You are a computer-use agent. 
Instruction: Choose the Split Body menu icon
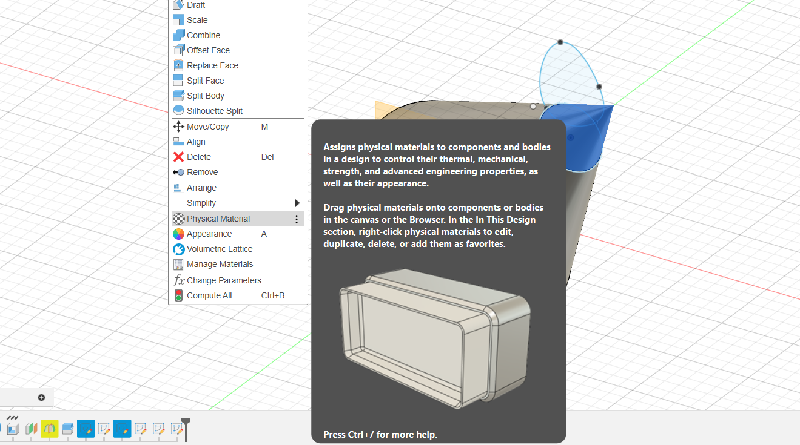[x=178, y=96]
